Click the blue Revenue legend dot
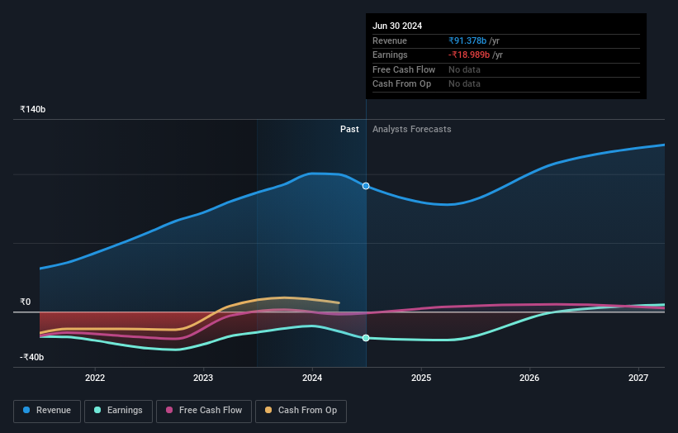 26,410
